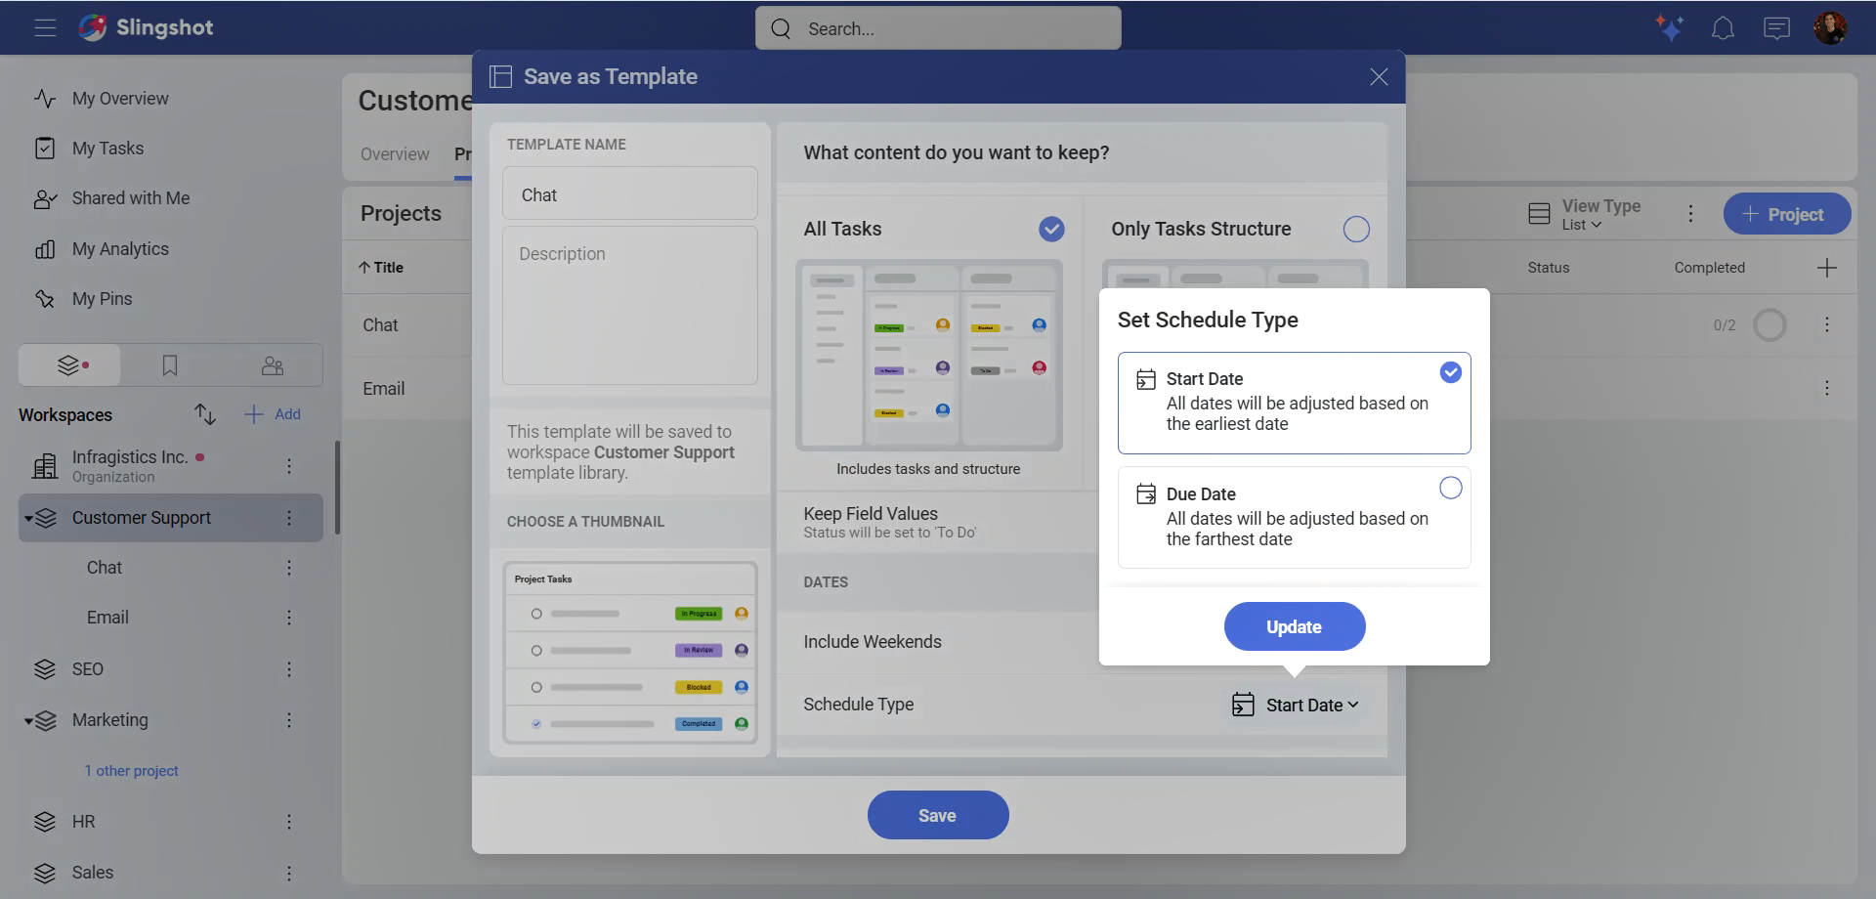Select the Chat project in sidebar
Screen dimensions: 1876x899
pos(105,568)
